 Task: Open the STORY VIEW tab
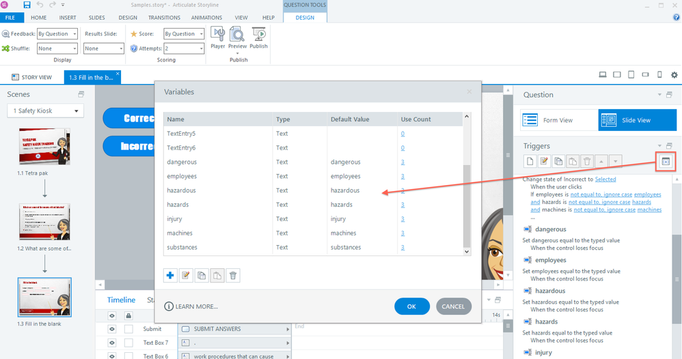point(32,78)
